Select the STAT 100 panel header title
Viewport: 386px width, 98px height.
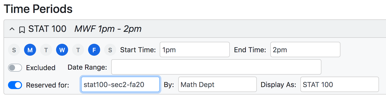pos(47,29)
